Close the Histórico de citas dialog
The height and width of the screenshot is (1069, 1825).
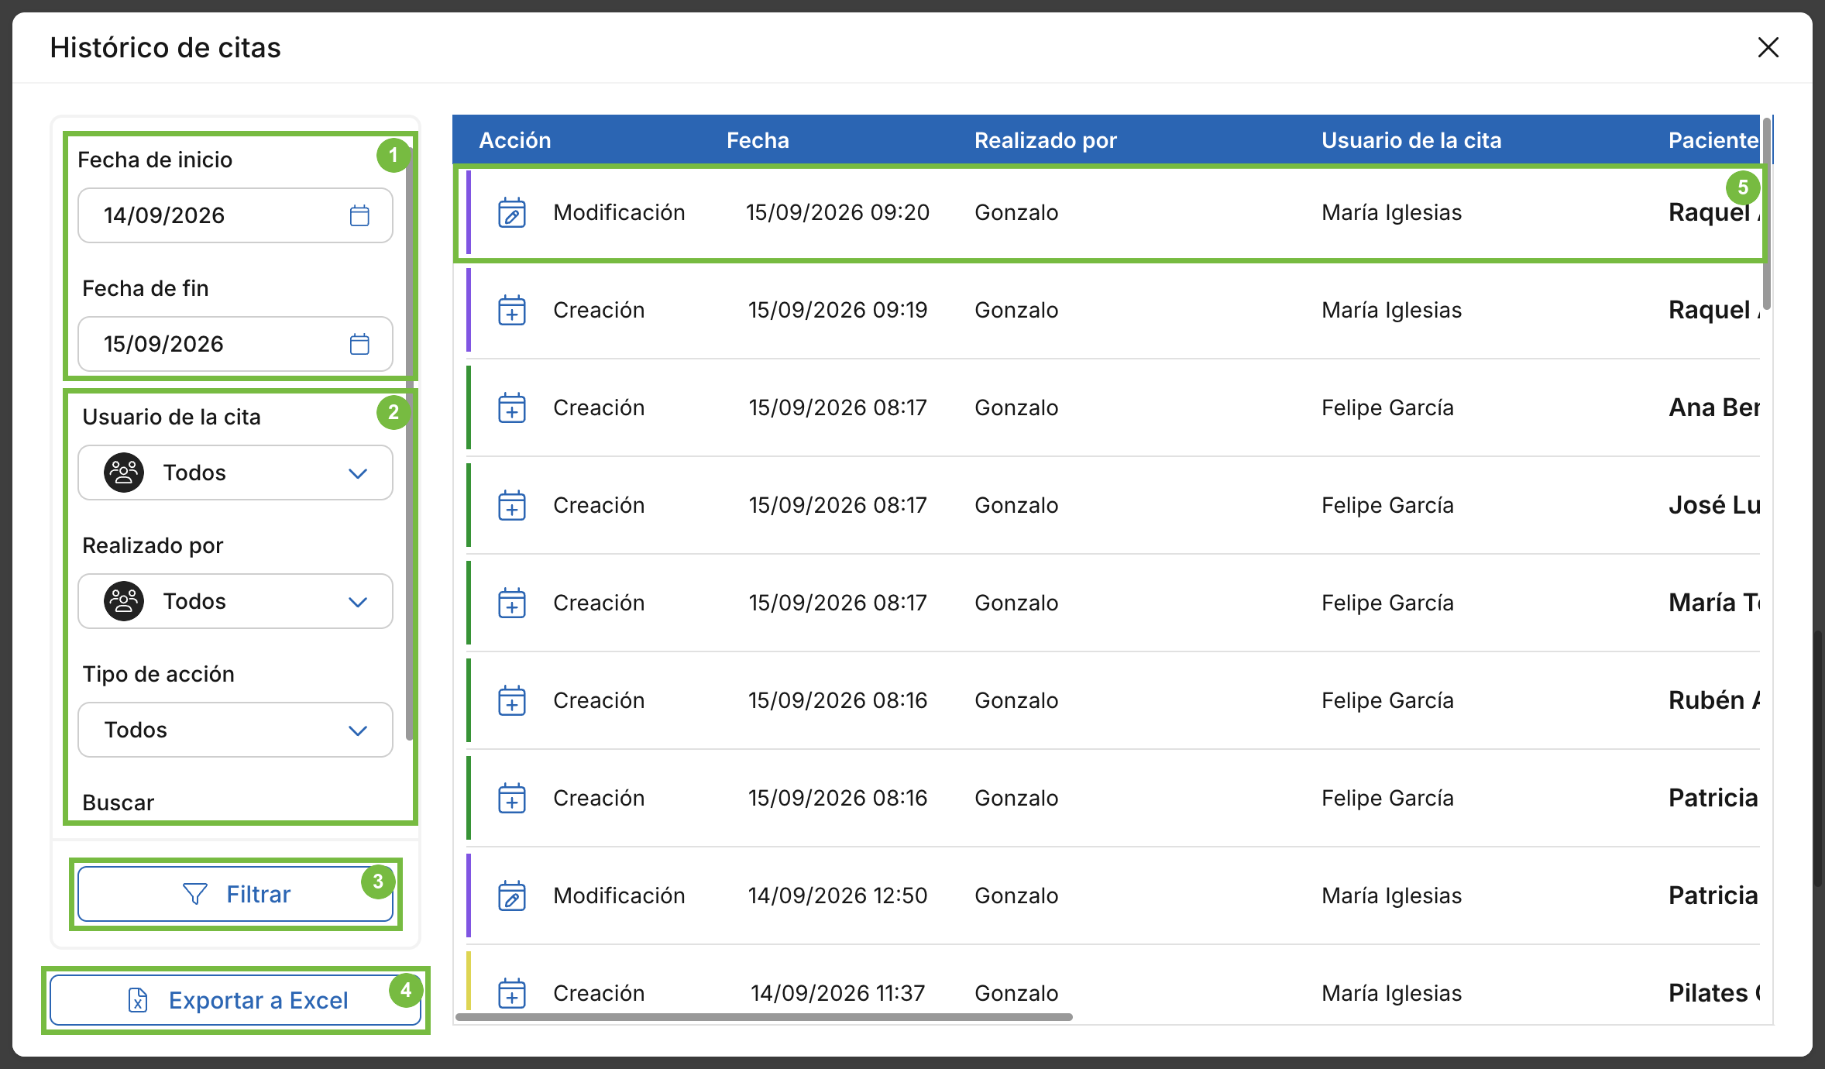[x=1768, y=47]
